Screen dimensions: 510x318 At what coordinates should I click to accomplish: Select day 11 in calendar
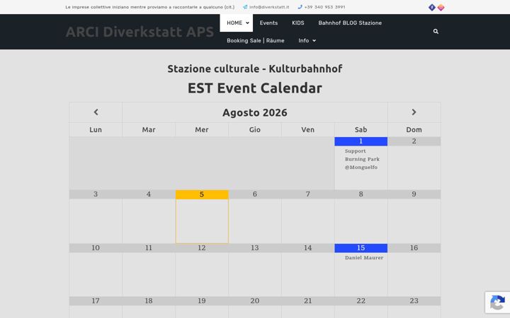(x=149, y=248)
